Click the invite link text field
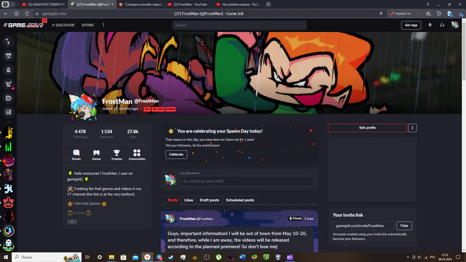 coord(363,226)
